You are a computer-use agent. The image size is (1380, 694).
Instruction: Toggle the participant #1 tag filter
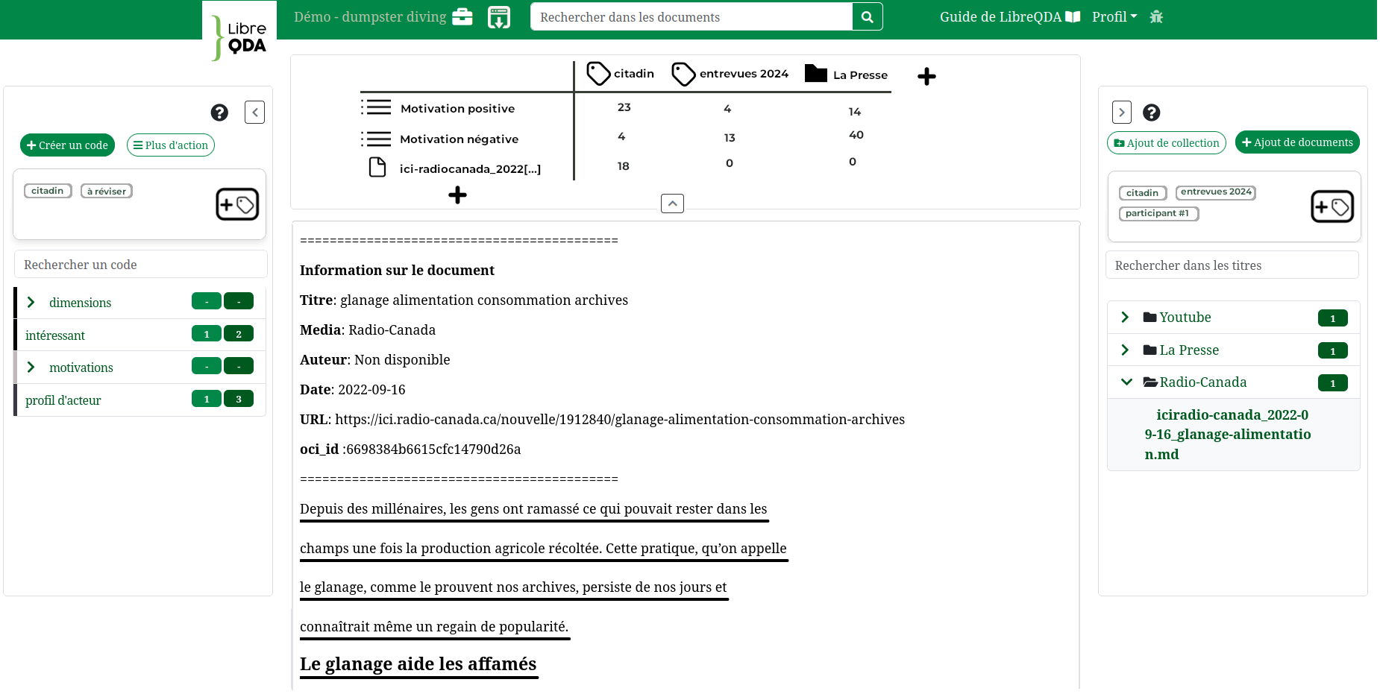[1158, 213]
